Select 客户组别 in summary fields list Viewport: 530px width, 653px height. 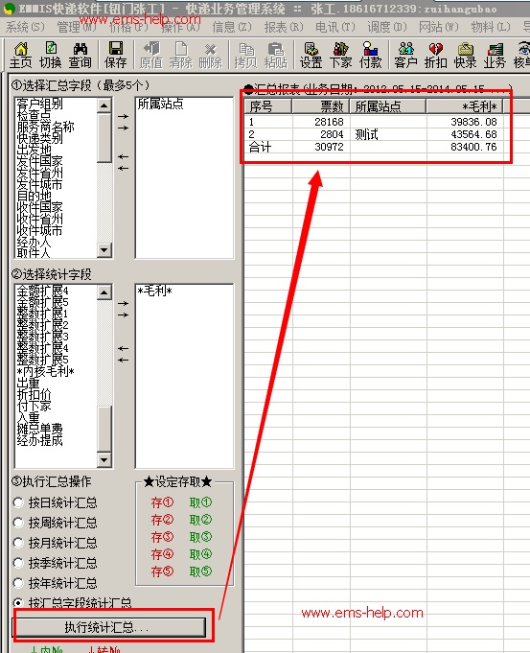[39, 104]
